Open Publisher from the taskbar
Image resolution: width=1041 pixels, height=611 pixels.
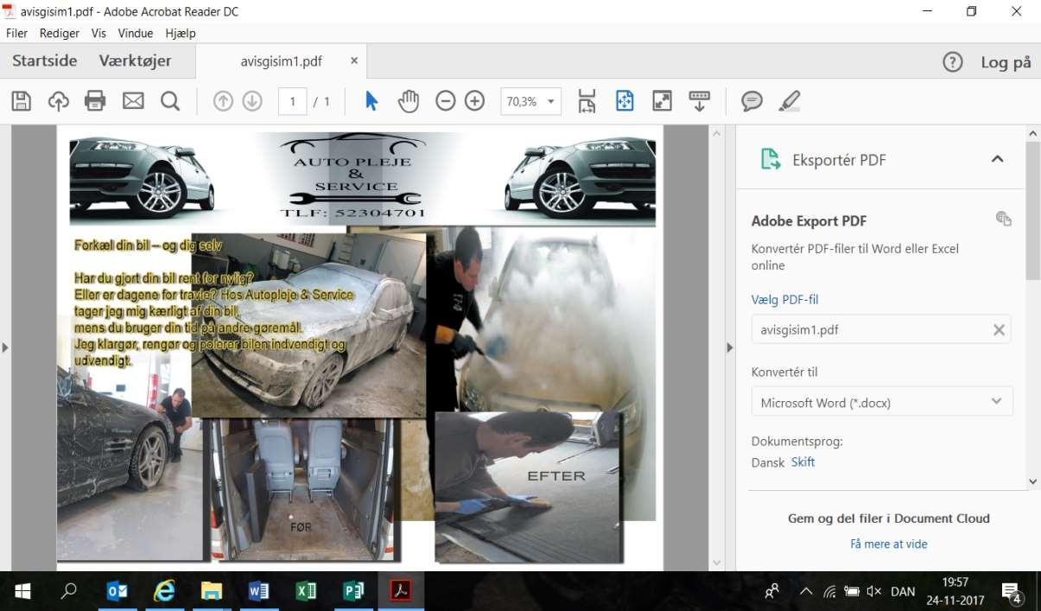353,591
